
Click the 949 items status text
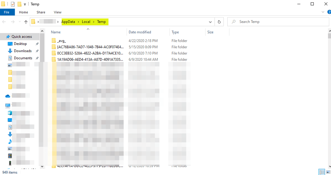(x=10, y=172)
